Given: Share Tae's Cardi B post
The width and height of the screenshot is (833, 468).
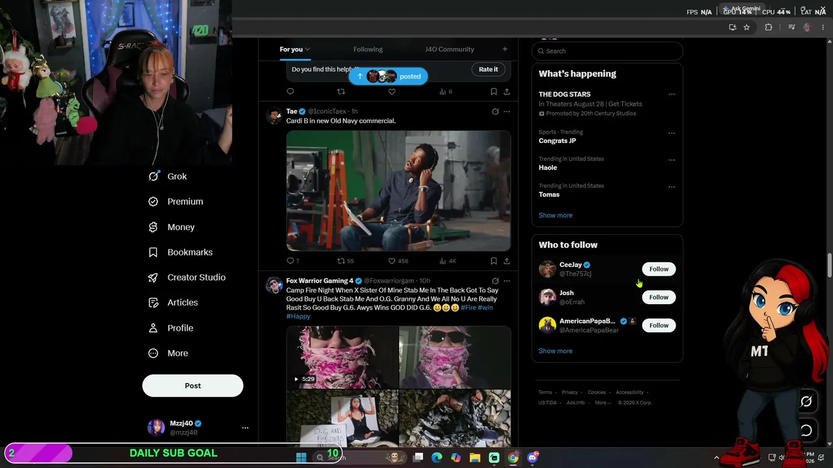Looking at the screenshot, I should pos(507,261).
